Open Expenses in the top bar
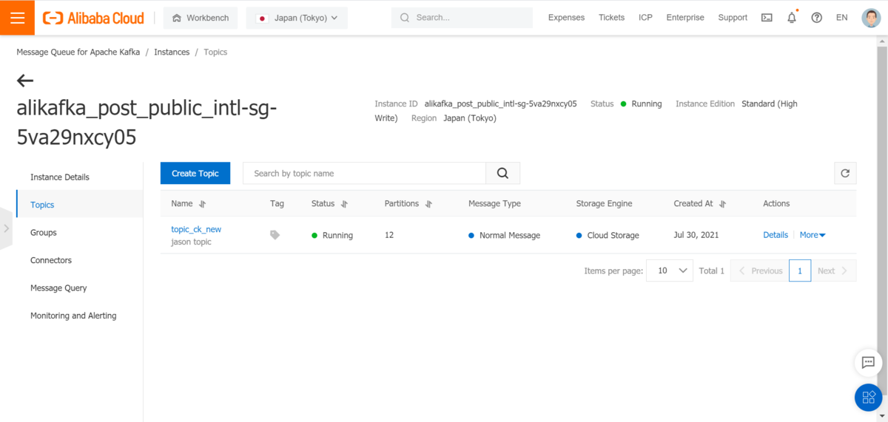888x422 pixels. pyautogui.click(x=566, y=18)
